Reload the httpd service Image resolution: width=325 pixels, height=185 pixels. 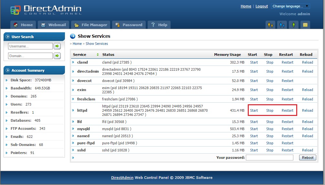pyautogui.click(x=307, y=111)
